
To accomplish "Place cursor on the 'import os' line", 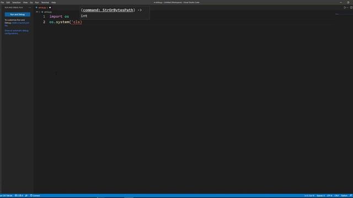I will pos(59,16).
